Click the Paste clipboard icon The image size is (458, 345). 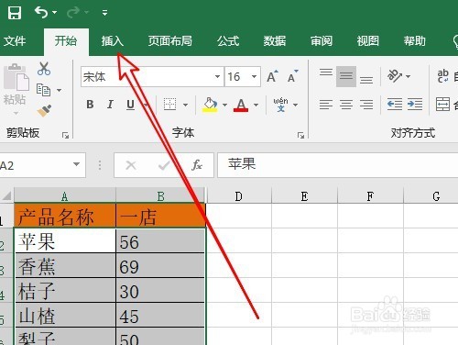tap(16, 77)
